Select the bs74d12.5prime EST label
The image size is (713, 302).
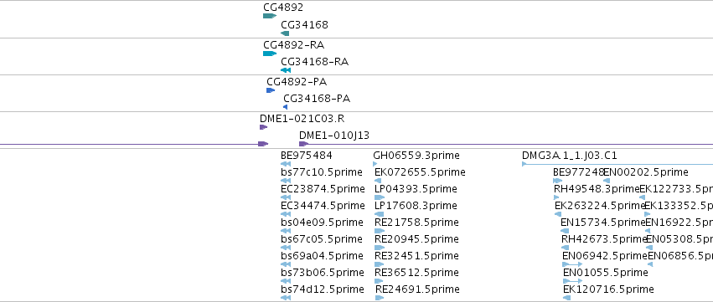click(323, 289)
